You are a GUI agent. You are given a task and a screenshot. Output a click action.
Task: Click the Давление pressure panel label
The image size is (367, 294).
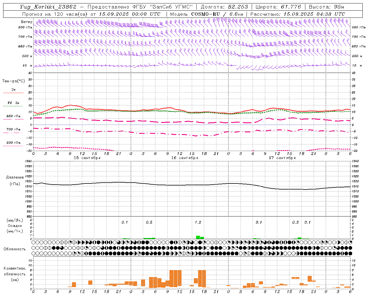15,177
